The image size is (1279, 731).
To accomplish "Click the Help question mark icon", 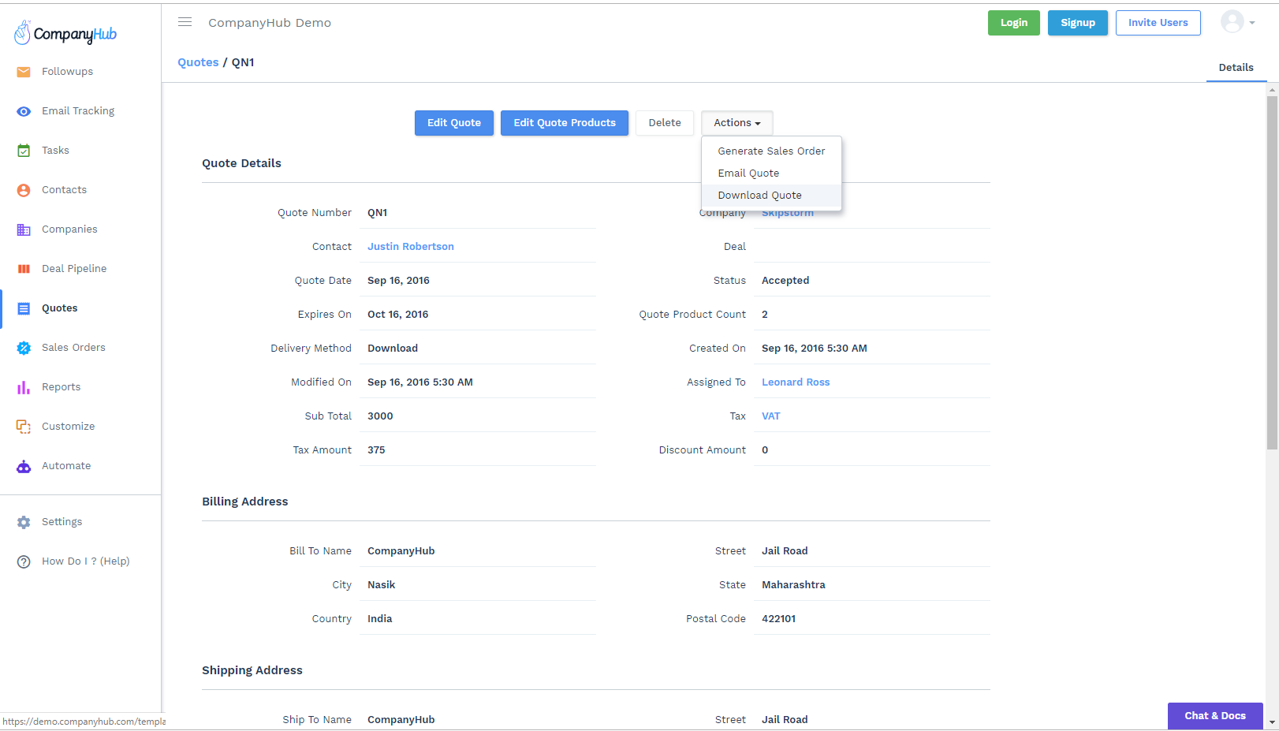I will point(24,561).
